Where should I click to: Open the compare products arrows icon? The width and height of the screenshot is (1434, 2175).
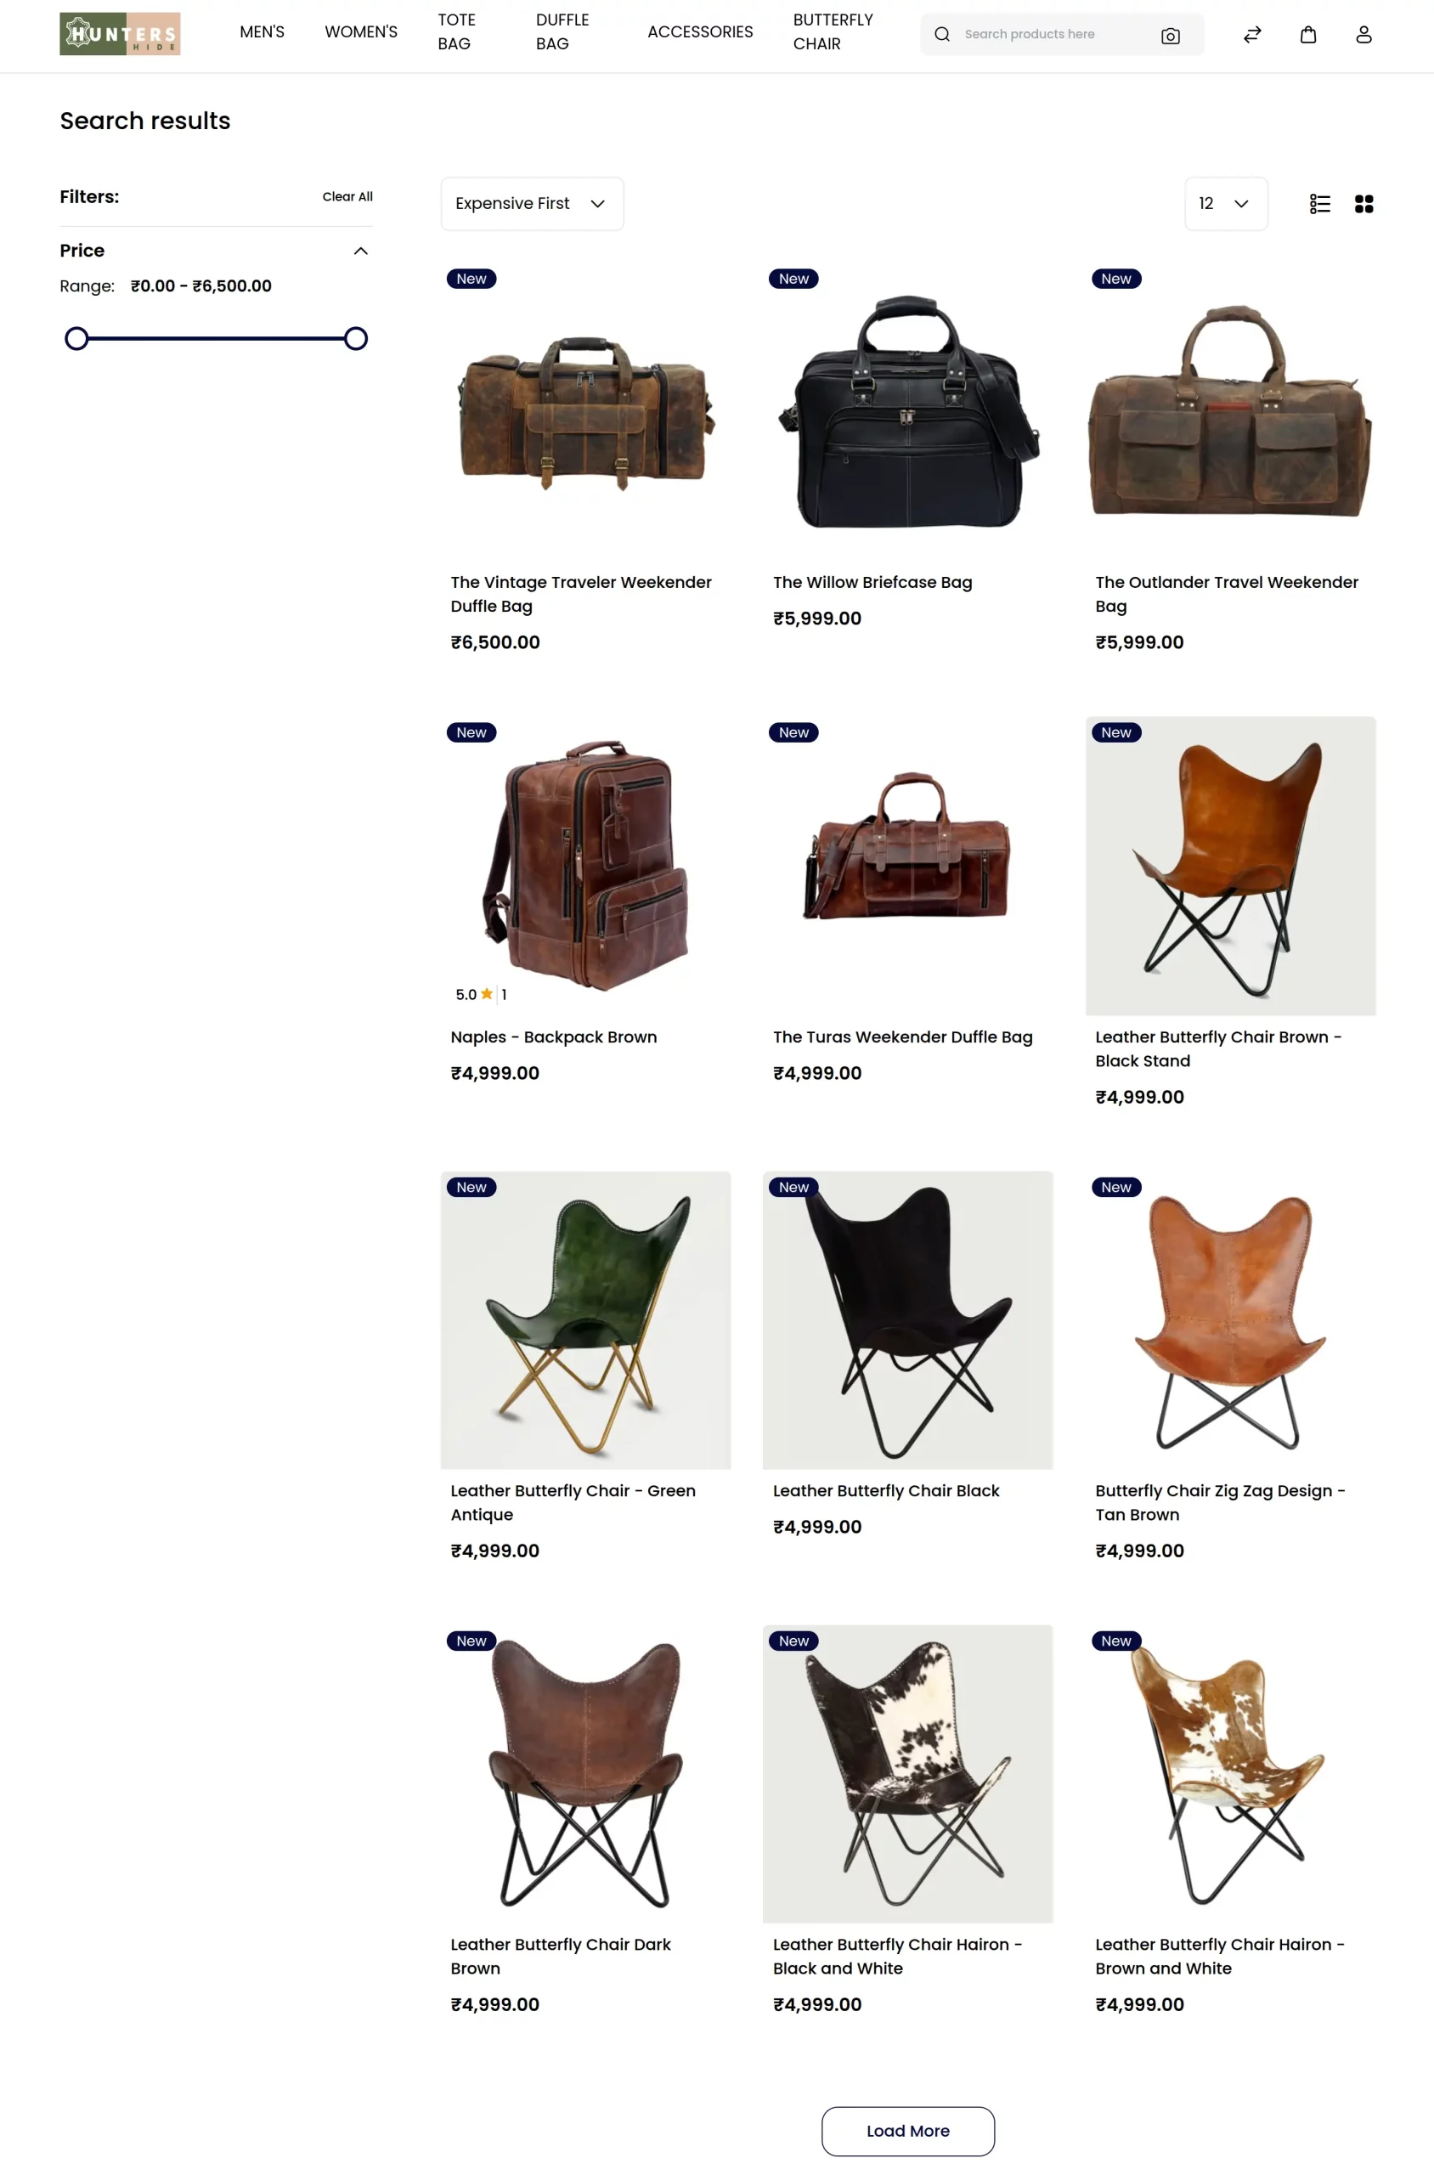click(x=1252, y=35)
